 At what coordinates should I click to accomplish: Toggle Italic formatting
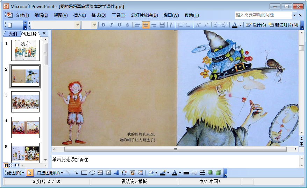point(111,25)
